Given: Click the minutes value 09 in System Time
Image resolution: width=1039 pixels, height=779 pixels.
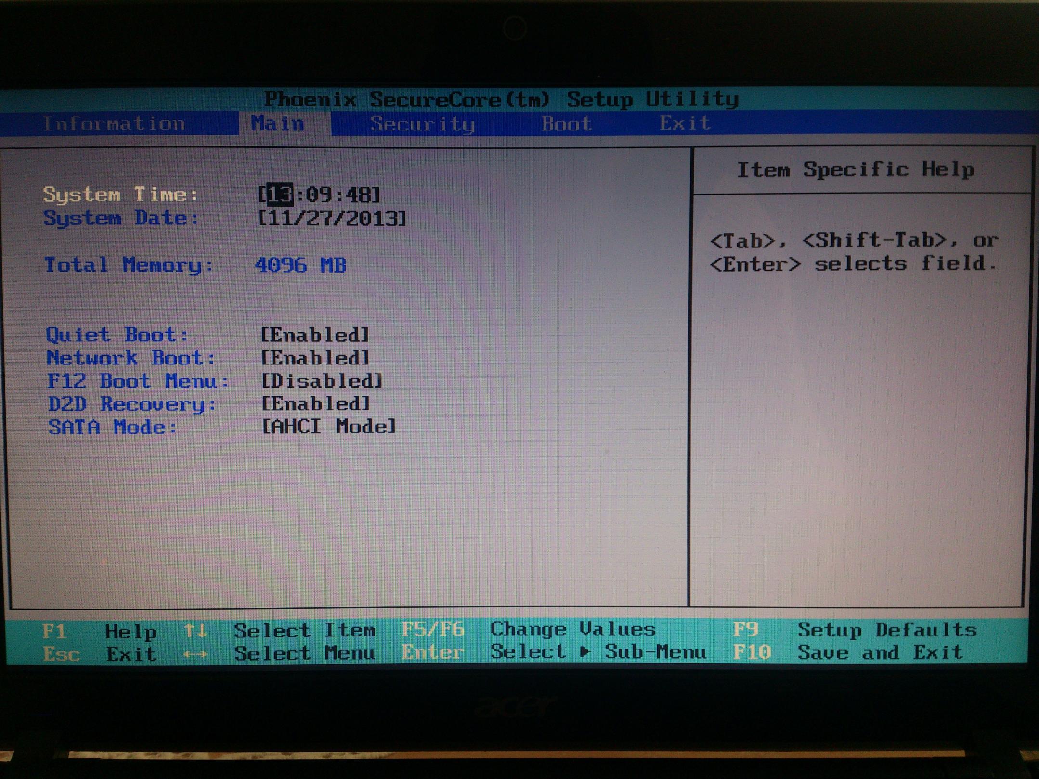Looking at the screenshot, I should [318, 195].
